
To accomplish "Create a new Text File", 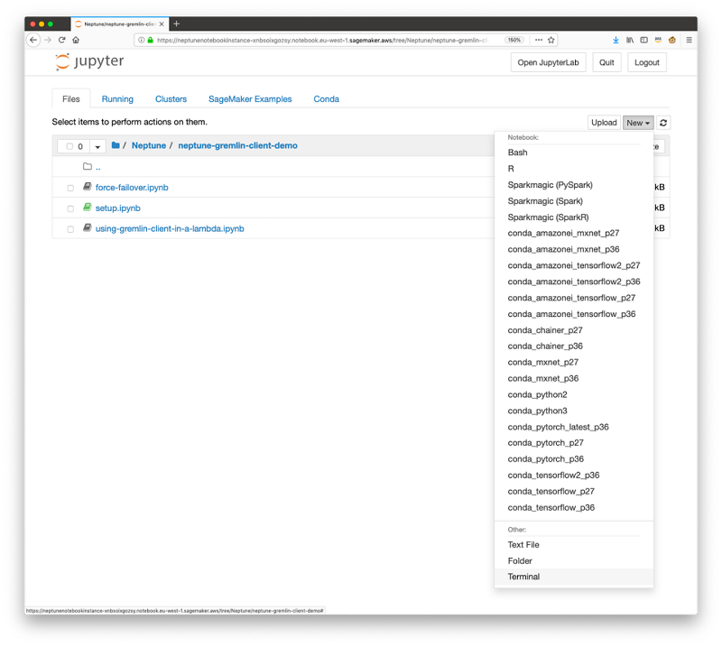I will coord(574,545).
